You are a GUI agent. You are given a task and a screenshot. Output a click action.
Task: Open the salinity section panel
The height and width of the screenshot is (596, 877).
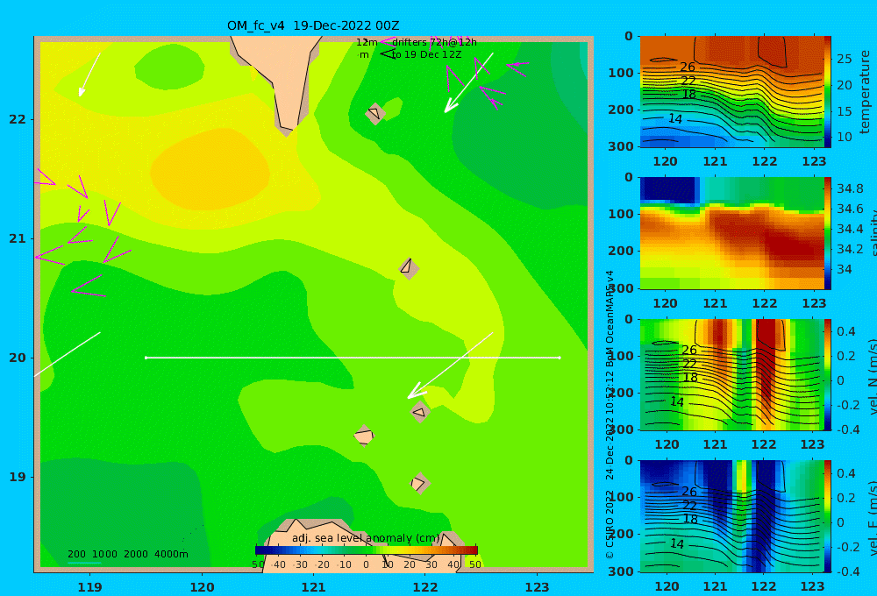pos(732,233)
